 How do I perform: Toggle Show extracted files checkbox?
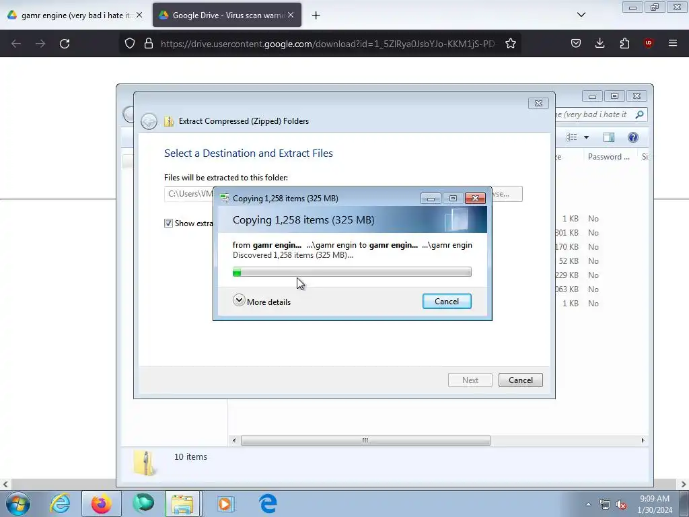[168, 223]
